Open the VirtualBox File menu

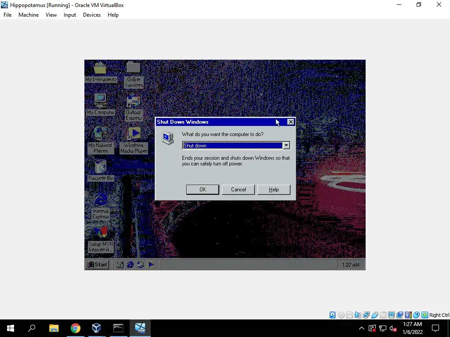coord(7,15)
